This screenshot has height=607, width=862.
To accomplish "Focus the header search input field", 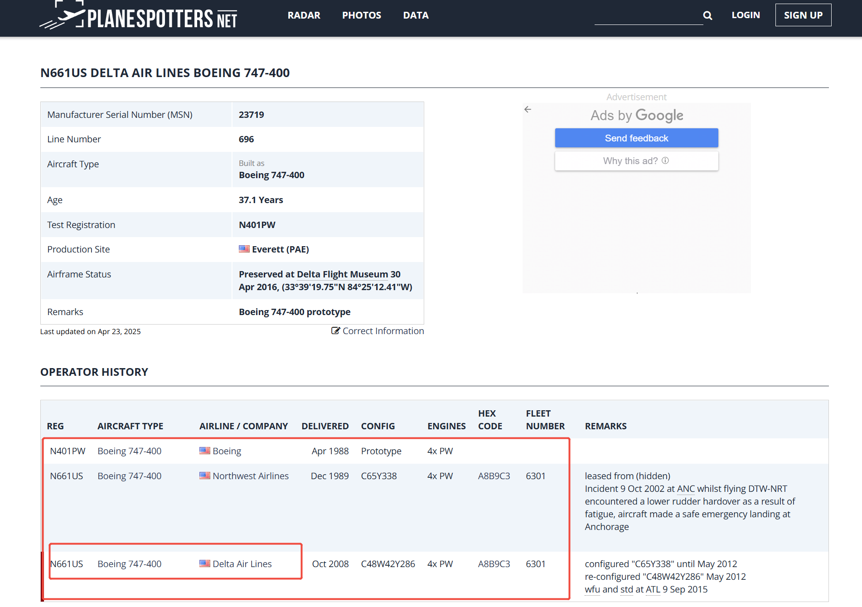I will pos(649,16).
